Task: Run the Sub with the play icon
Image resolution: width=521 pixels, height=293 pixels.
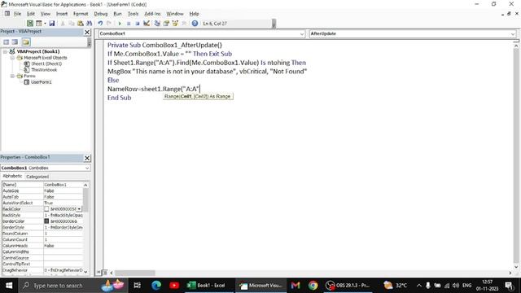Action: click(120, 24)
